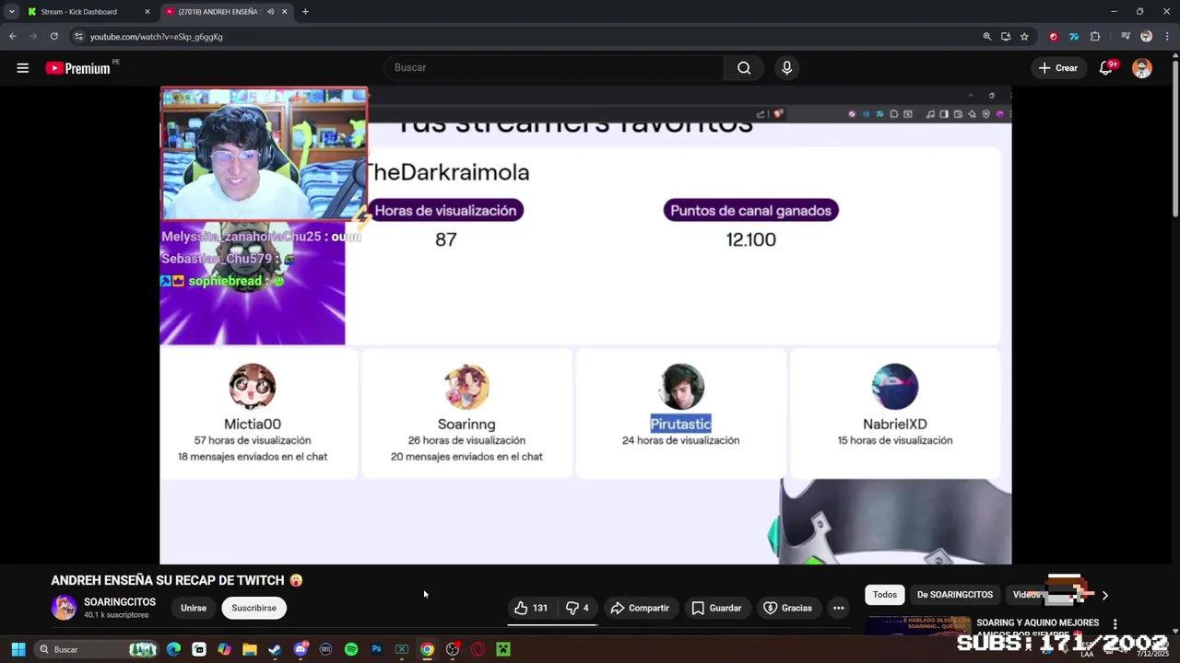Viewport: 1180px width, 663px height.
Task: Open Spotify from taskbar
Action: pyautogui.click(x=351, y=650)
